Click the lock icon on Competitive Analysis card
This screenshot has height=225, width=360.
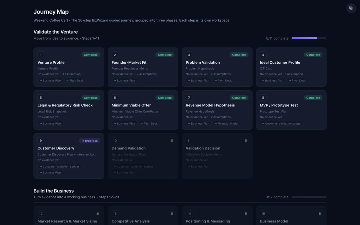point(172,213)
